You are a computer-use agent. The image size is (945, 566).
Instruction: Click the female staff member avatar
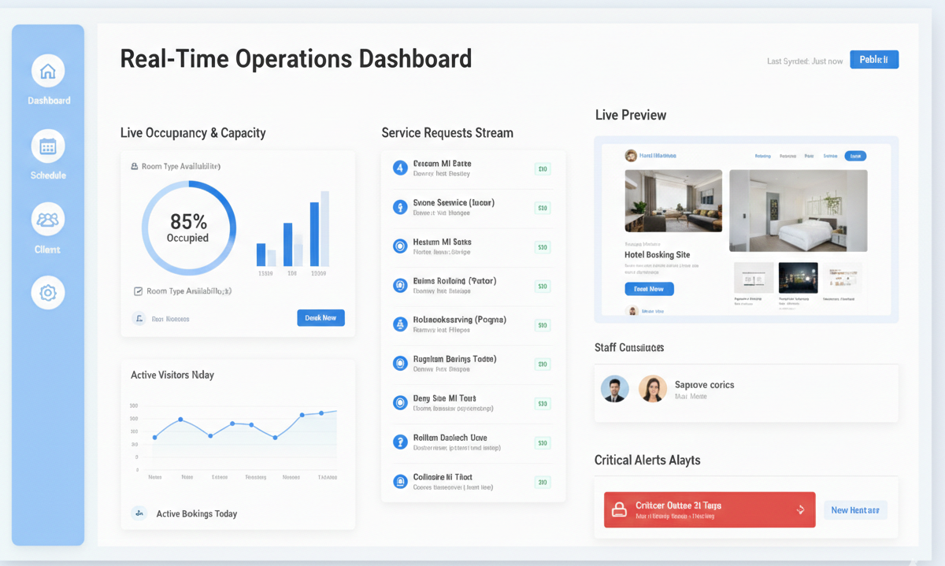pyautogui.click(x=653, y=389)
